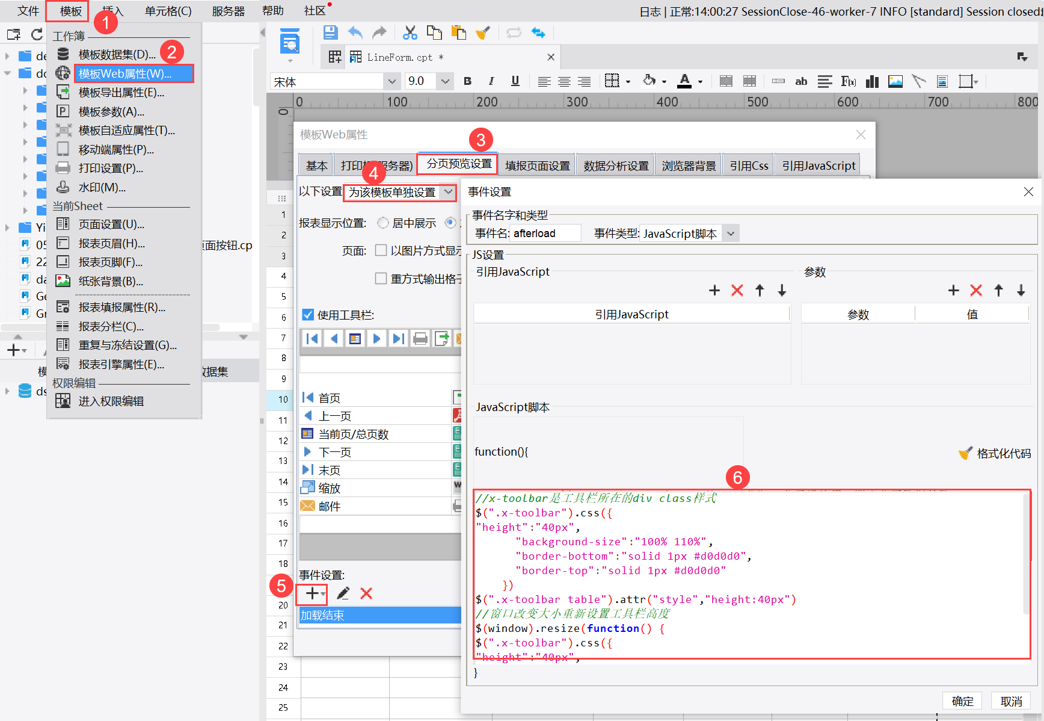Click the 事件名 afterload input field
The image size is (1044, 721).
pyautogui.click(x=545, y=234)
